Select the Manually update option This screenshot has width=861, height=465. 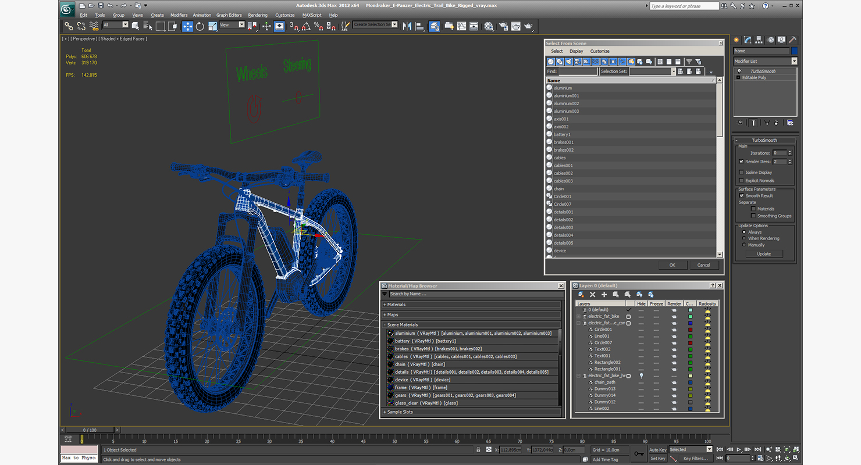point(744,245)
